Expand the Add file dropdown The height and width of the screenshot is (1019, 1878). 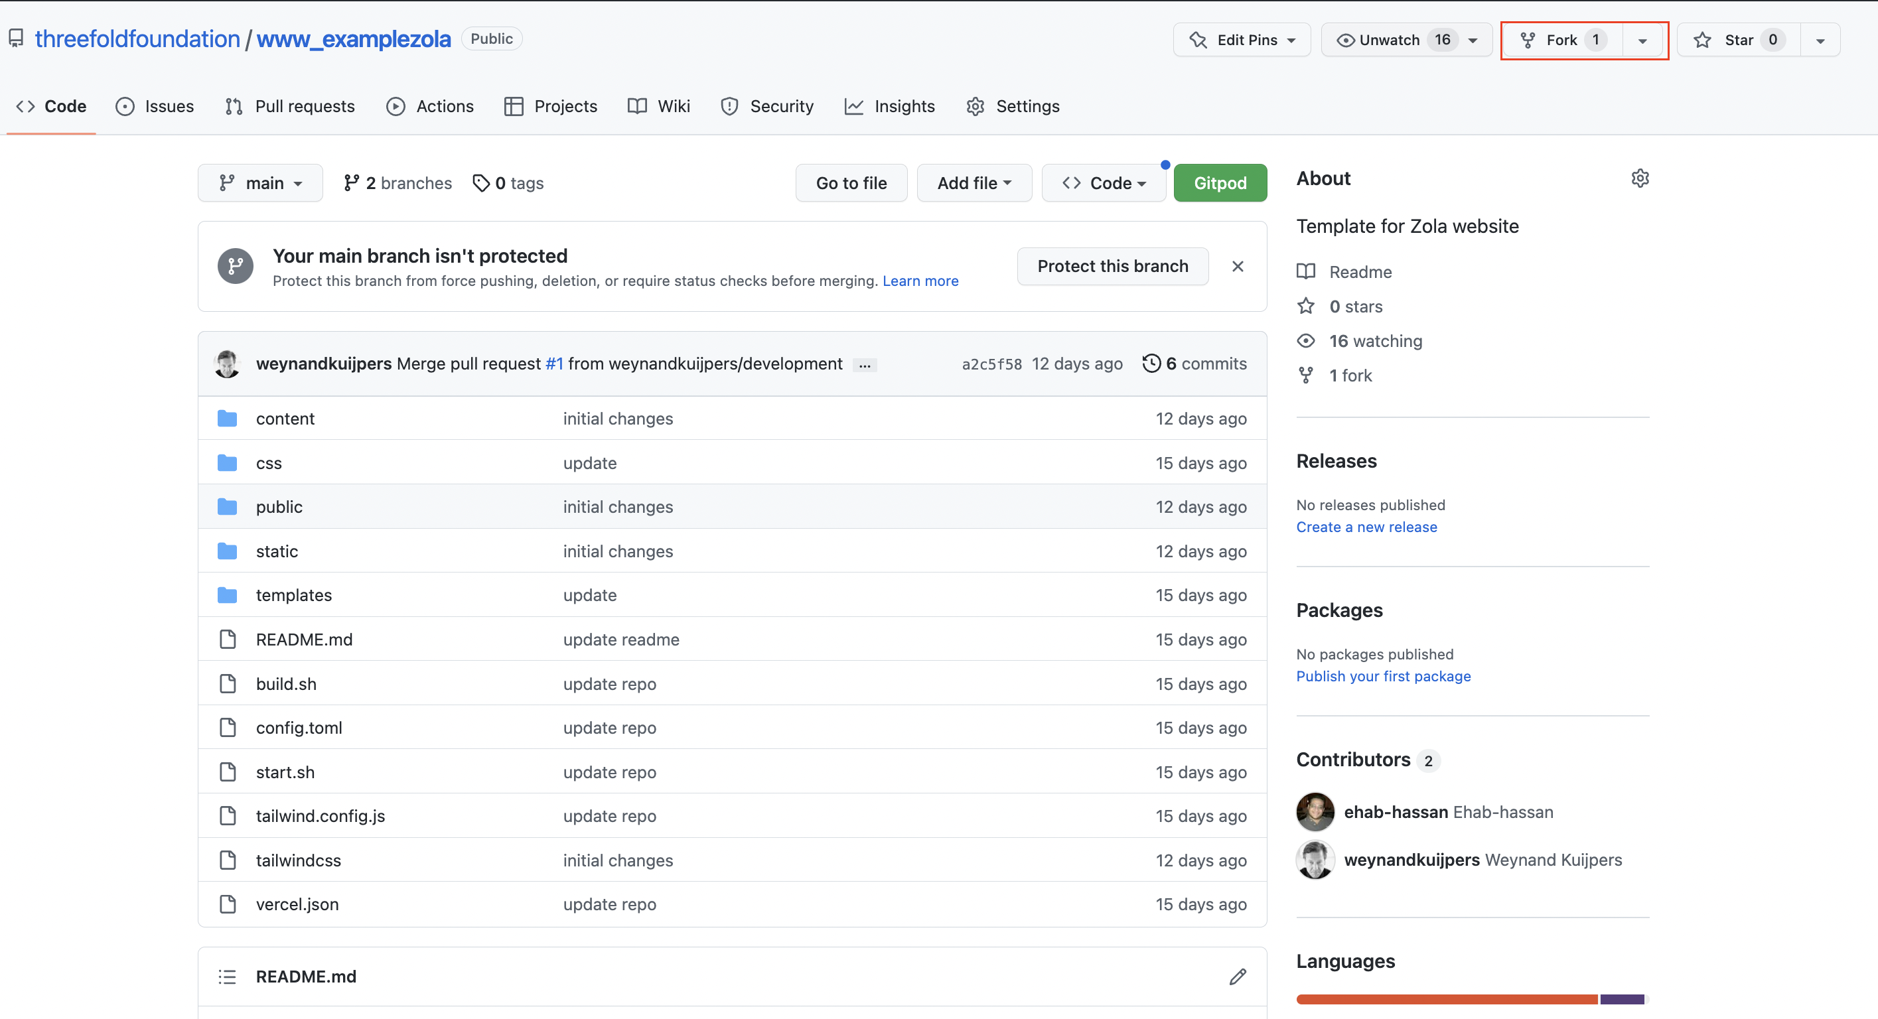point(974,183)
